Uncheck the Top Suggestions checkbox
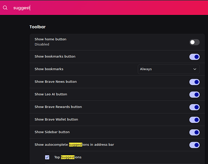 click(47, 157)
